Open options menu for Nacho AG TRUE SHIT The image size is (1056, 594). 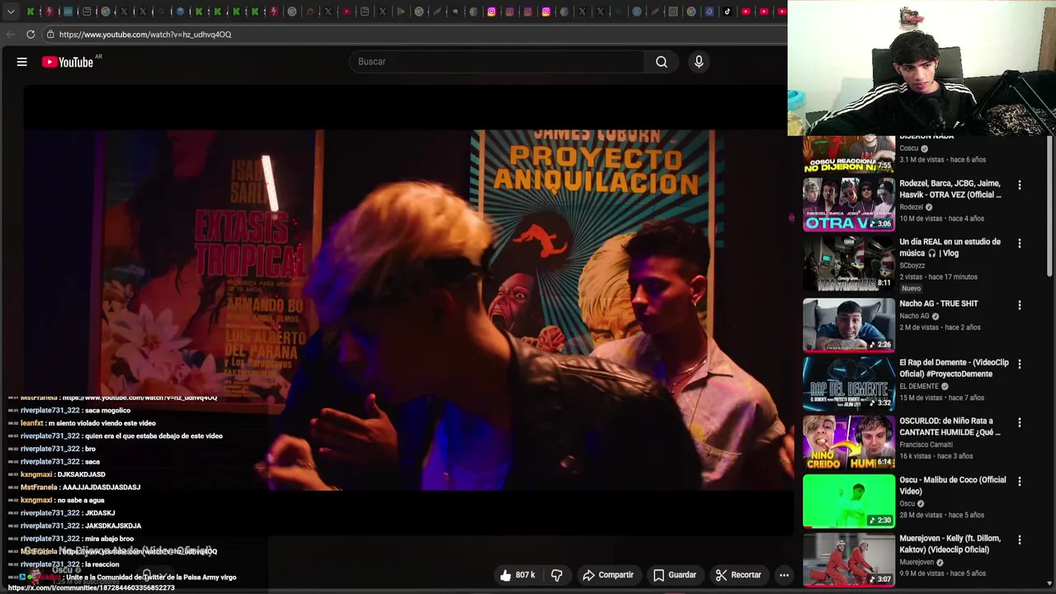tap(1020, 304)
